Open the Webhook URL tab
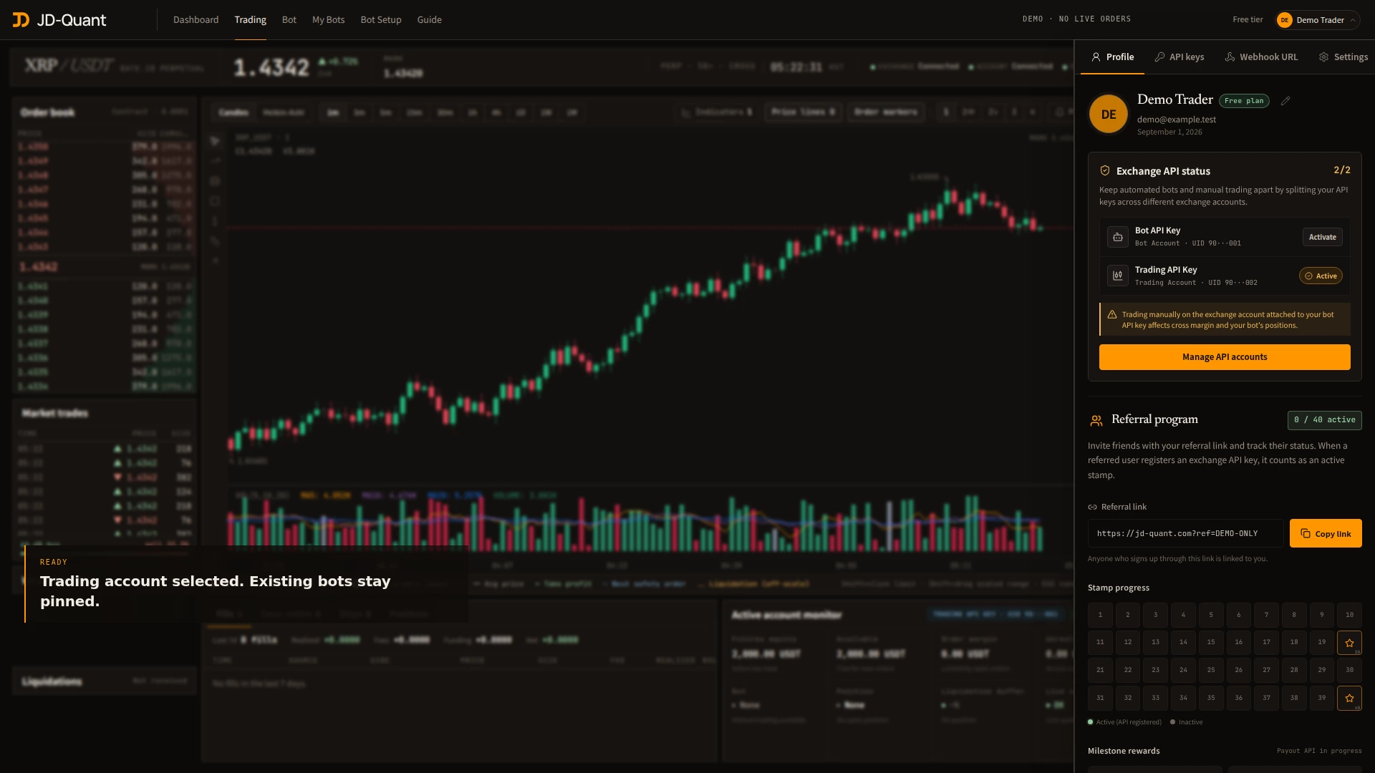This screenshot has width=1375, height=773. tap(1261, 57)
